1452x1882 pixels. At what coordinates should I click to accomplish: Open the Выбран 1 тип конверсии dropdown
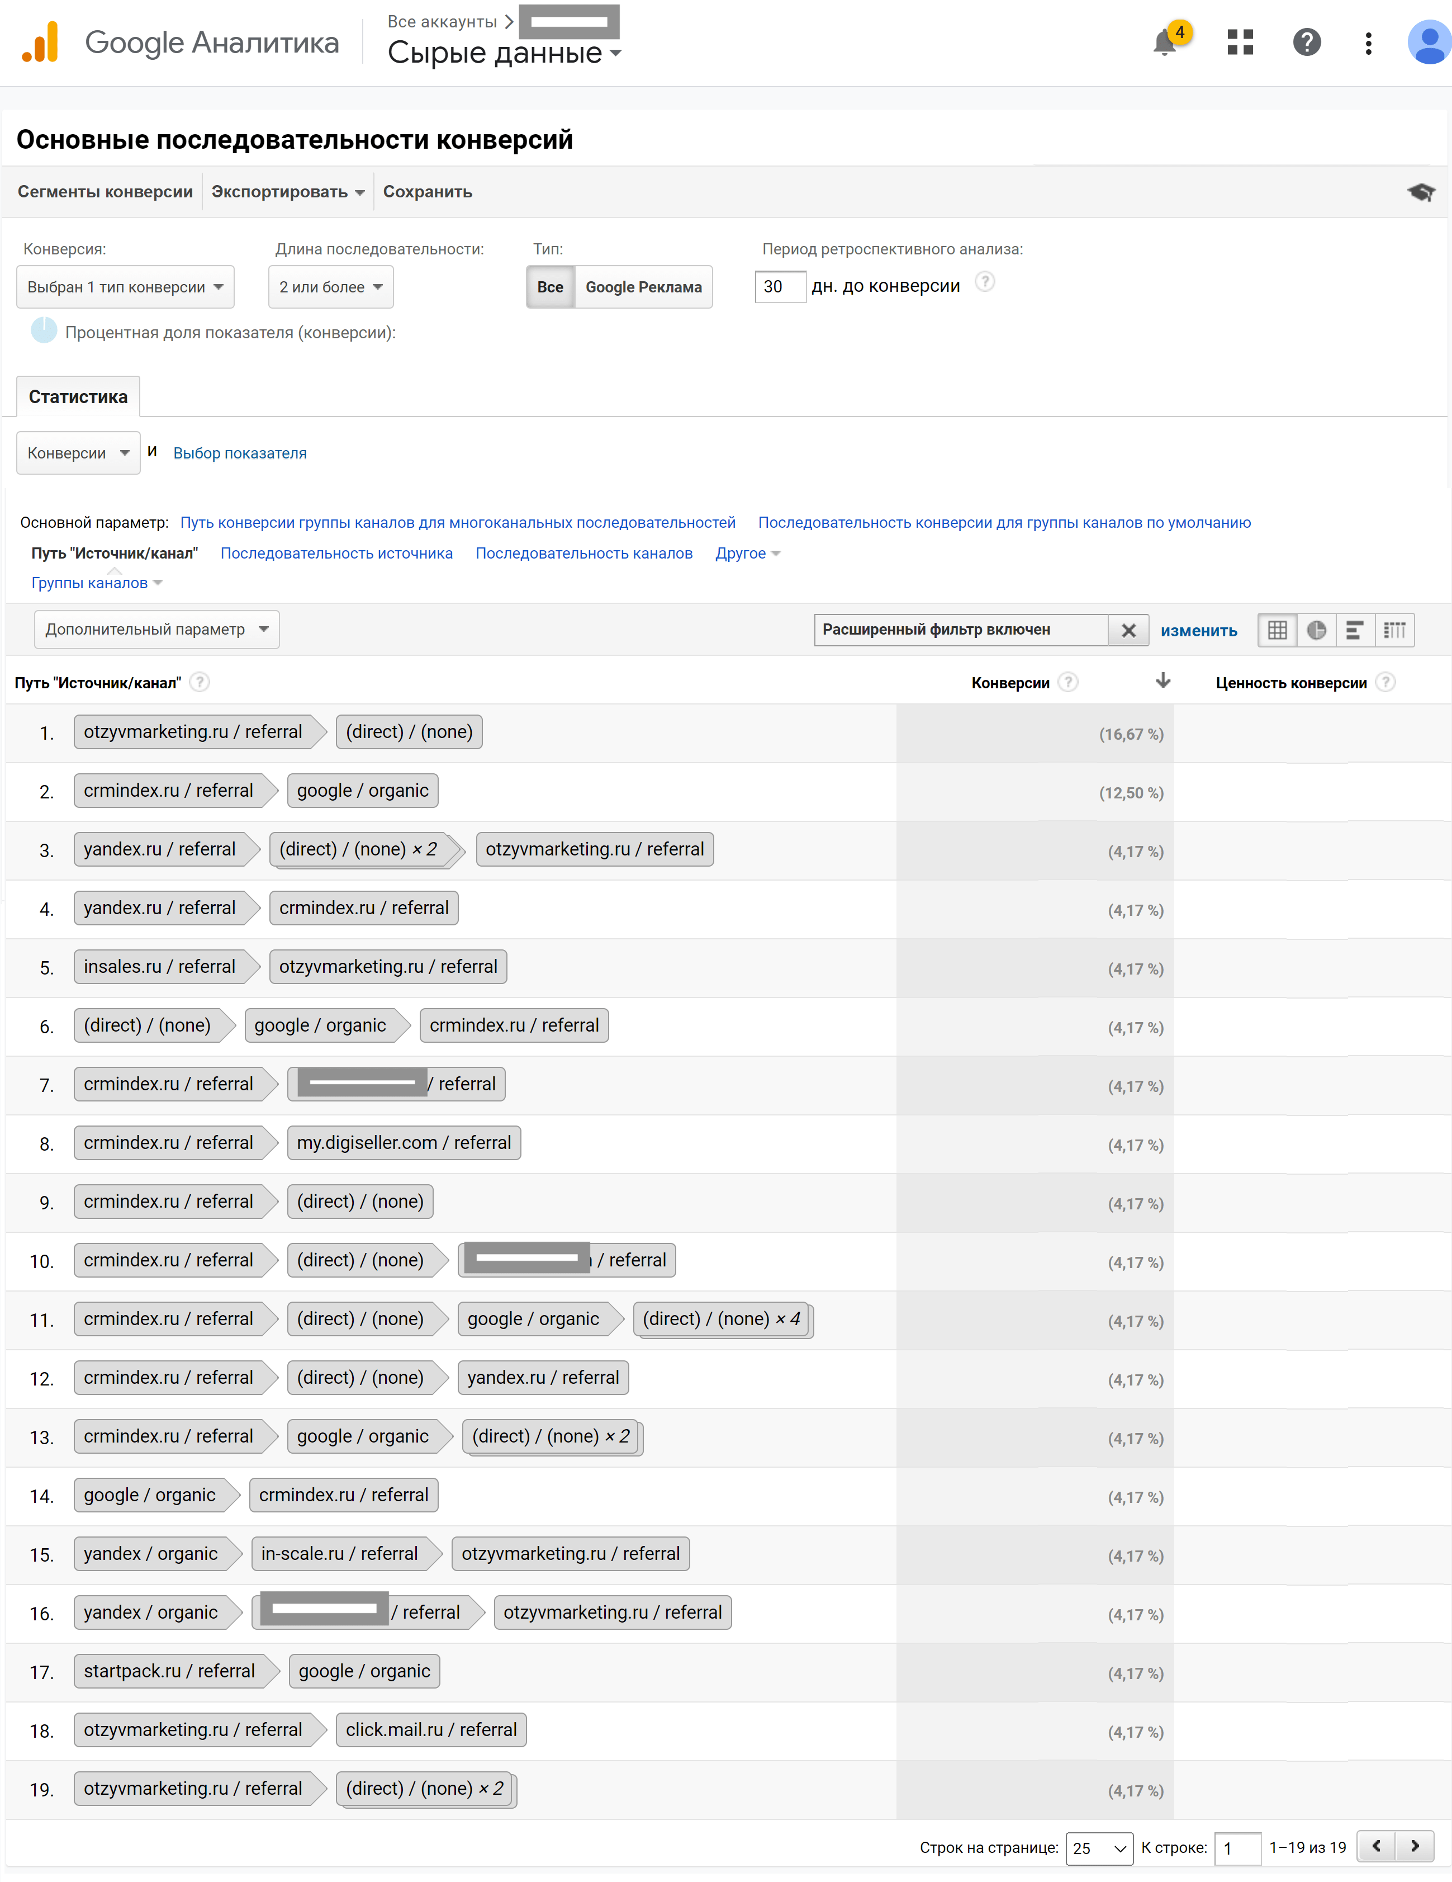125,287
